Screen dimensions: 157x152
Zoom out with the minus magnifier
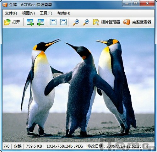[x=86, y=22]
